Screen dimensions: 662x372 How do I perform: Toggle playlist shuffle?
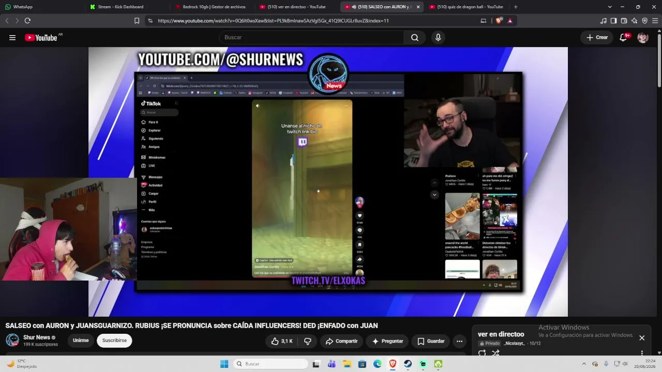495,353
